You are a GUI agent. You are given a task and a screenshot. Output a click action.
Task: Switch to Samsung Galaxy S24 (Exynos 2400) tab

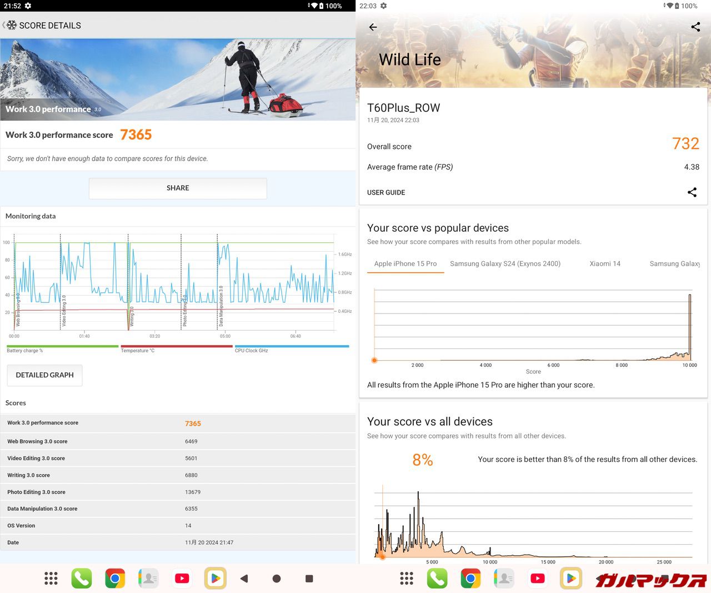click(x=505, y=264)
